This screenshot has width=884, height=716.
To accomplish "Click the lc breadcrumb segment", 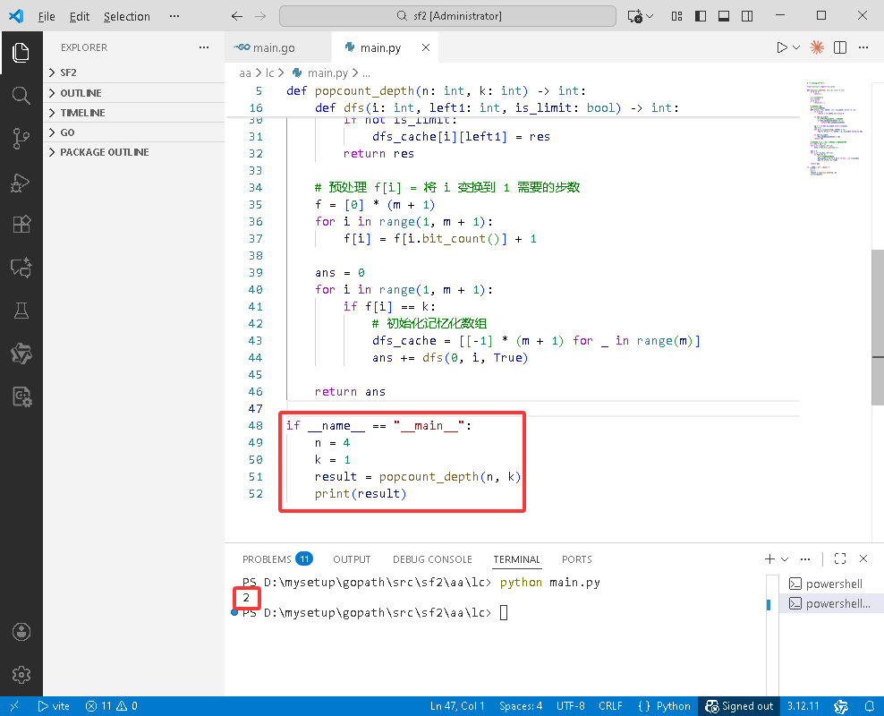I will click(269, 73).
